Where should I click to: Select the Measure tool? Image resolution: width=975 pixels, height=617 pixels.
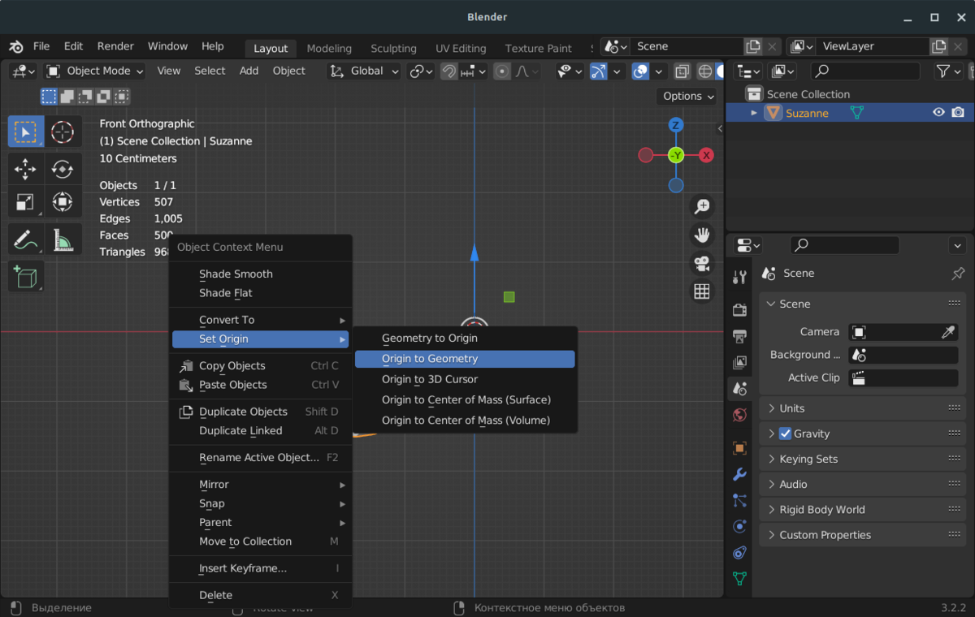click(x=63, y=239)
